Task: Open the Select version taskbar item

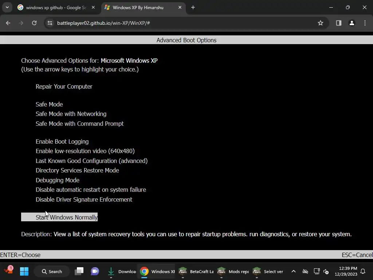Action: pos(268,271)
